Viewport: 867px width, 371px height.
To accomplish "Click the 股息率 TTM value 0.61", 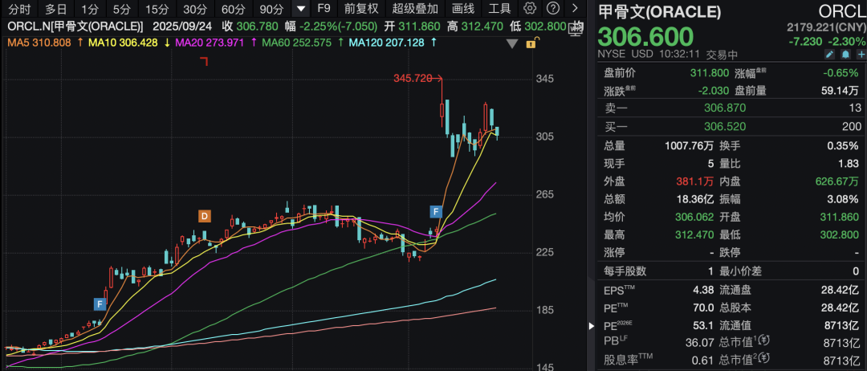I will coord(701,361).
